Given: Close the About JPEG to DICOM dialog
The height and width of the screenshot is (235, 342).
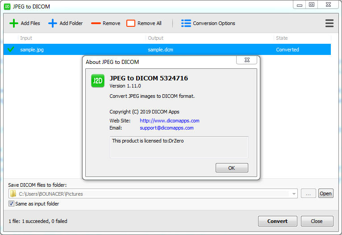Looking at the screenshot, I should [247, 60].
